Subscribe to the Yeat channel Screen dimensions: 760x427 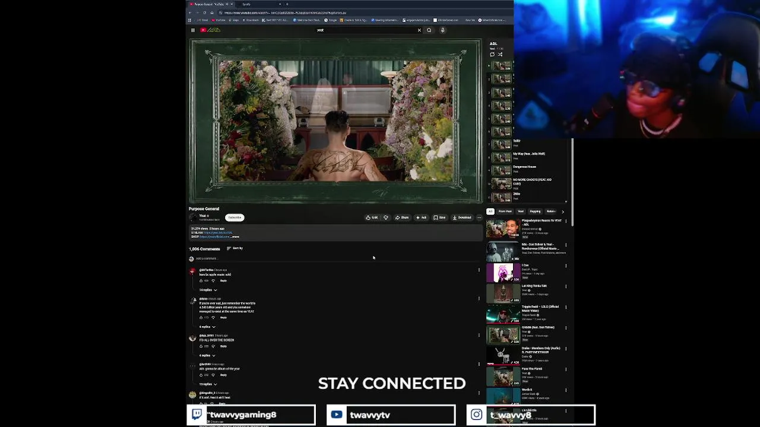click(235, 218)
